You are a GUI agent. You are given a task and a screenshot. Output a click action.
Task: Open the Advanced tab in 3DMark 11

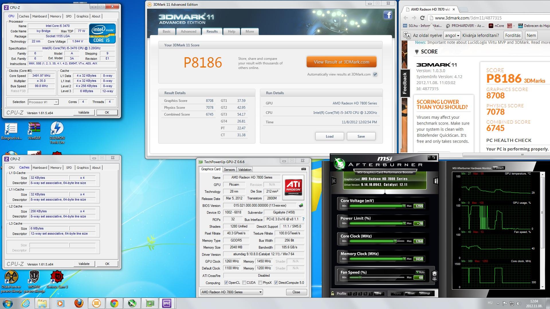(188, 31)
